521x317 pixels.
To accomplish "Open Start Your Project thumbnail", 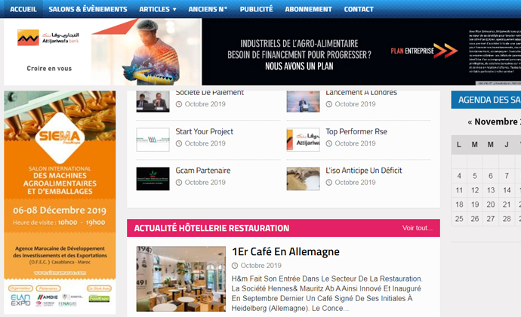I will click(153, 139).
